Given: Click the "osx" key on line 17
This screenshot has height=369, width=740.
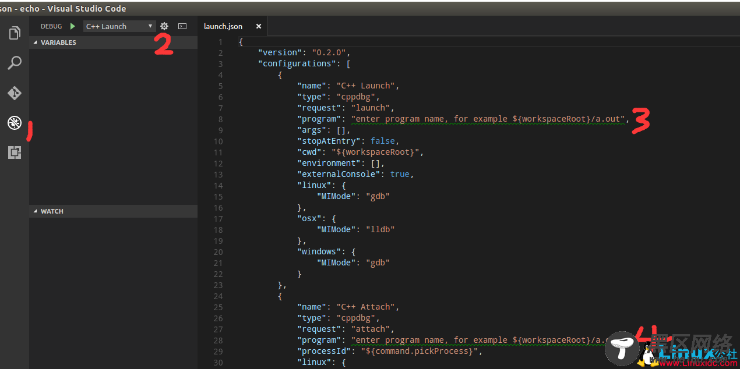Looking at the screenshot, I should (309, 218).
